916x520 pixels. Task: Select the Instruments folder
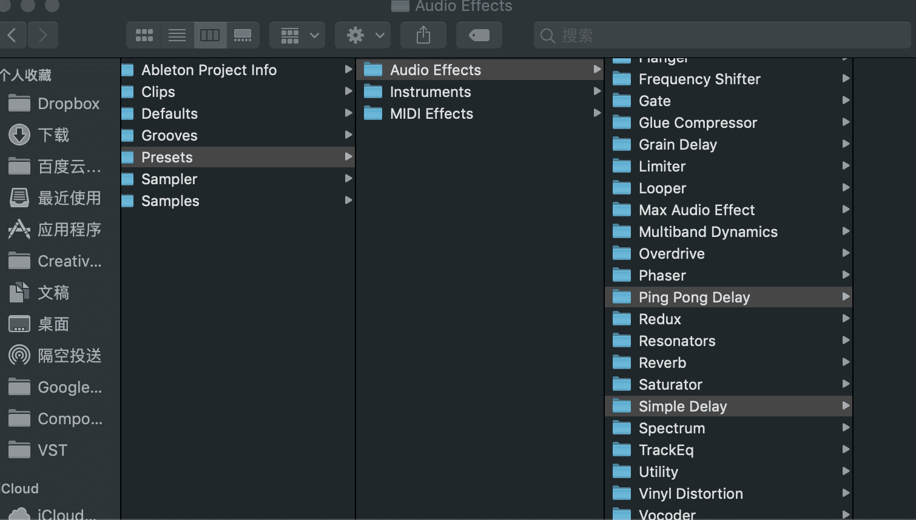[x=480, y=92]
